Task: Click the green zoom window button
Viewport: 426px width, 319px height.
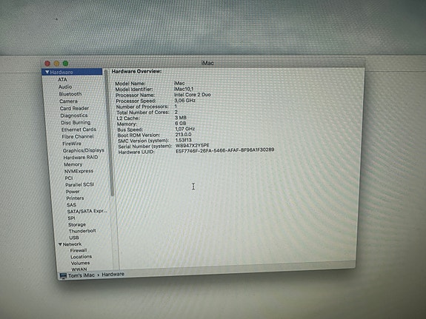Action: click(x=65, y=63)
